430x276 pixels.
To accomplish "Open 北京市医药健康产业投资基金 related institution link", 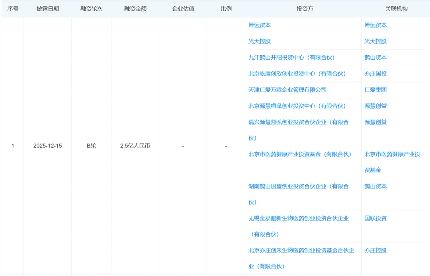I will (392, 162).
